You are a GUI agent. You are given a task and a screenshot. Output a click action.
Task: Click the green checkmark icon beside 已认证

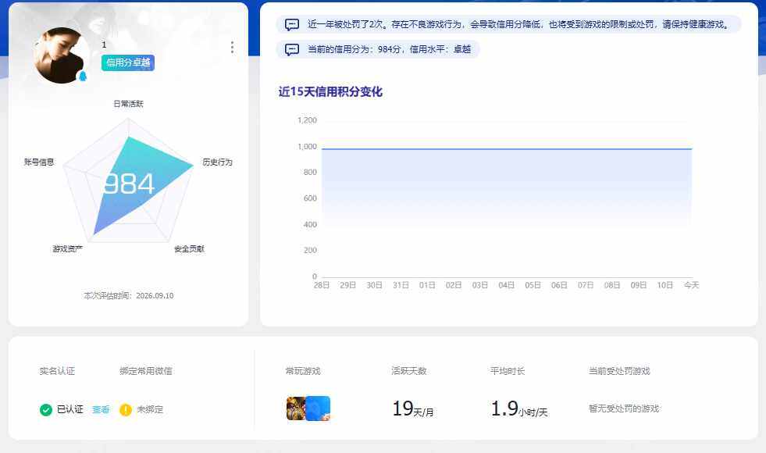tap(46, 409)
